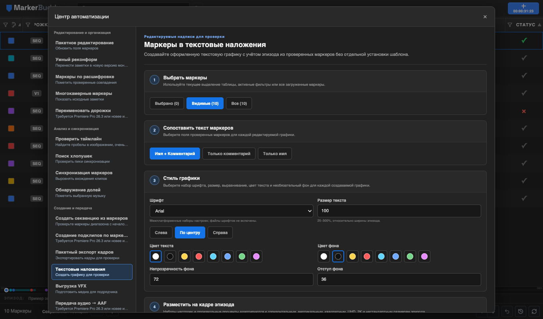Click the undo arrow in the bottom bar

507,311
